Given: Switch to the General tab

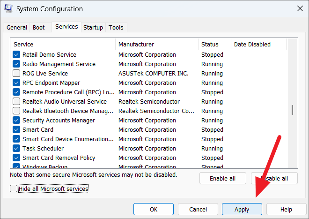Looking at the screenshot, I should pos(16,28).
